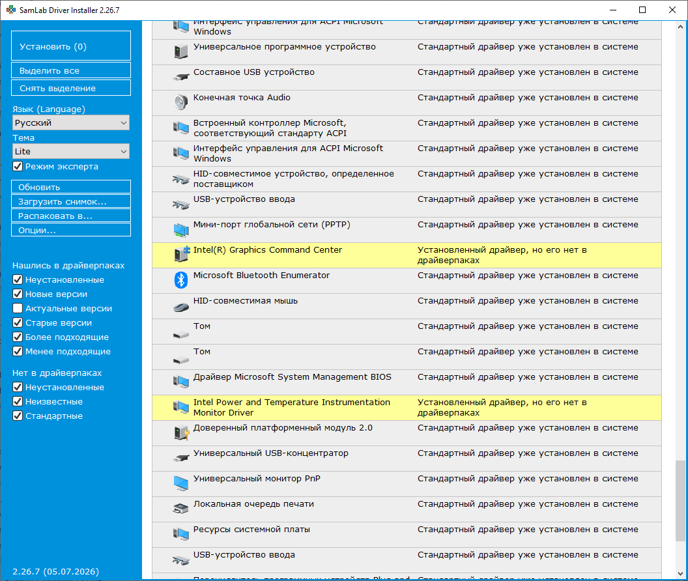Click the Конечная точка Audio speaker icon

pyautogui.click(x=180, y=102)
